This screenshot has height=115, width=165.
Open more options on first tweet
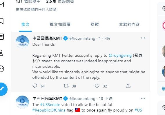[x=143, y=38]
